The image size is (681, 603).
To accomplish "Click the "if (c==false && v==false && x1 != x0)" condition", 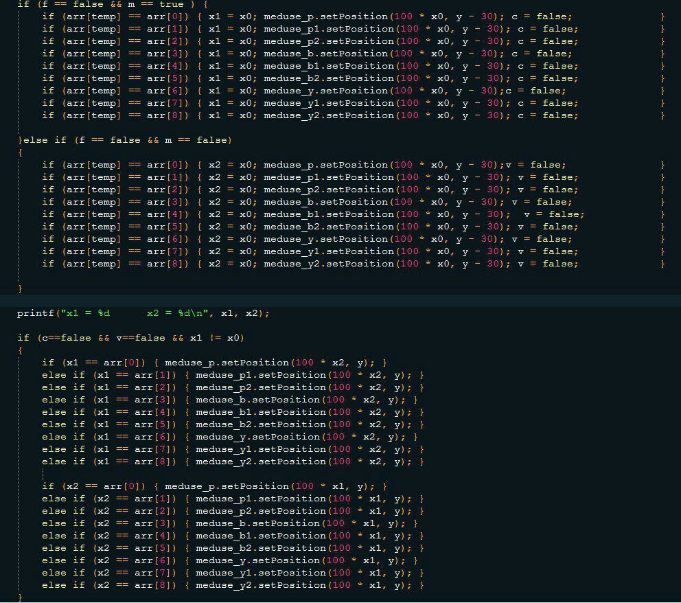I will coord(130,338).
